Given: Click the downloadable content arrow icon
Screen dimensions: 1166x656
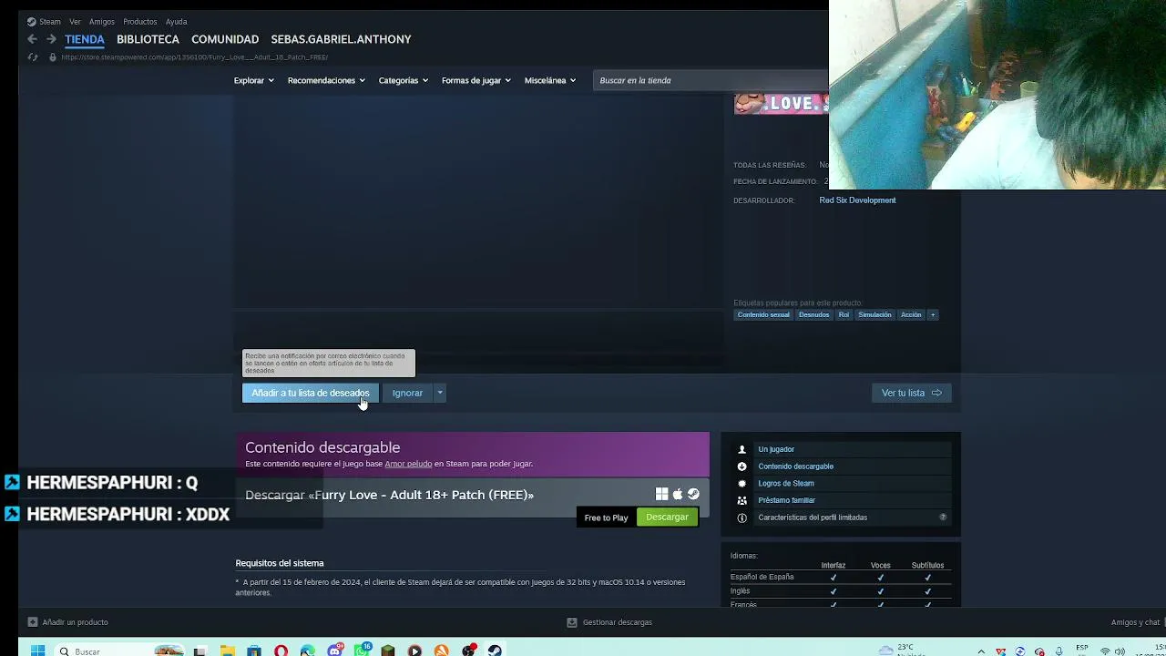Looking at the screenshot, I should coord(742,466).
